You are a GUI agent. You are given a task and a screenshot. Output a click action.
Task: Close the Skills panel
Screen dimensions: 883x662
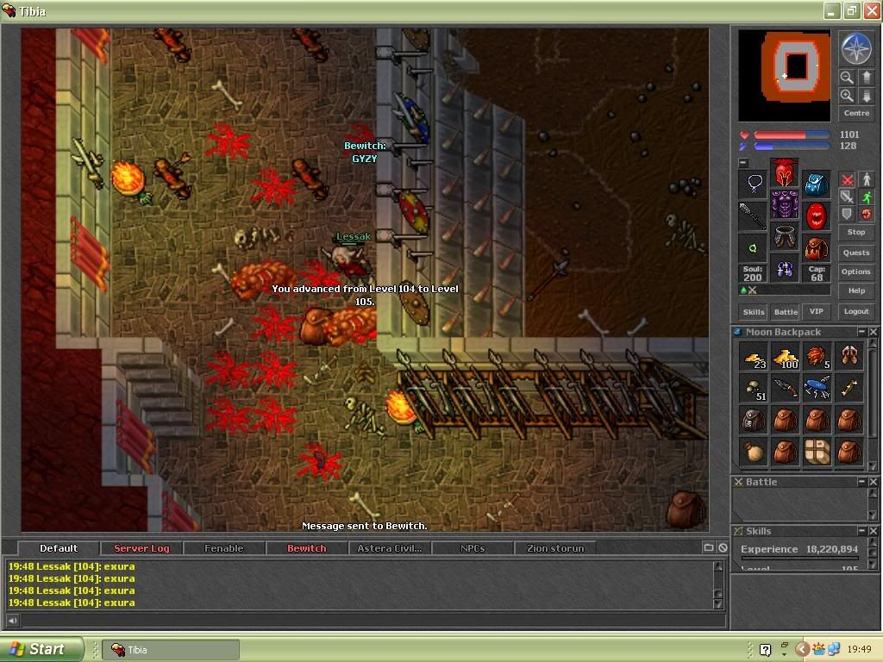873,531
